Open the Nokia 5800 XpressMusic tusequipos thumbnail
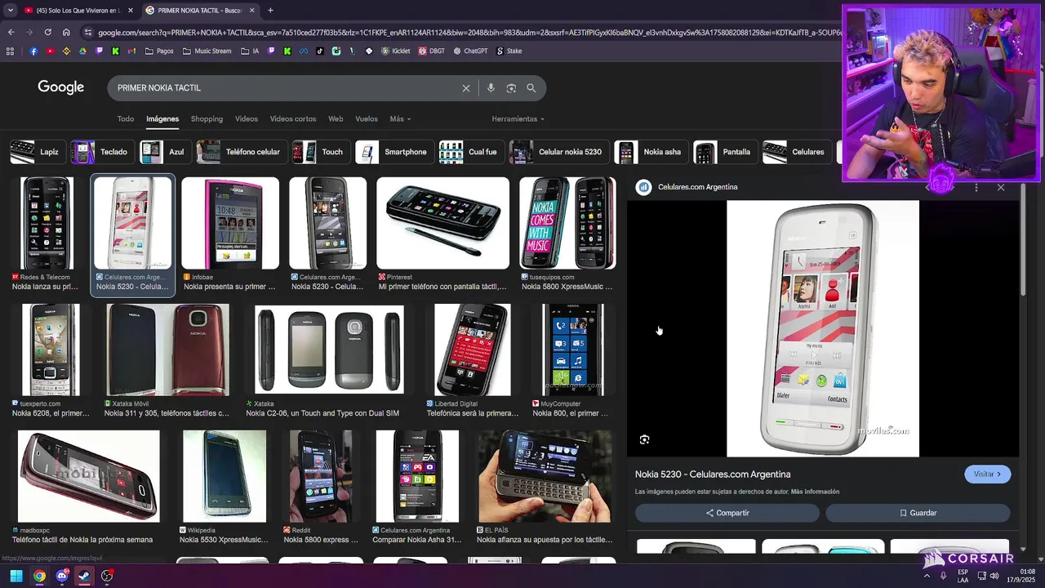This screenshot has height=588, width=1045. 567,224
